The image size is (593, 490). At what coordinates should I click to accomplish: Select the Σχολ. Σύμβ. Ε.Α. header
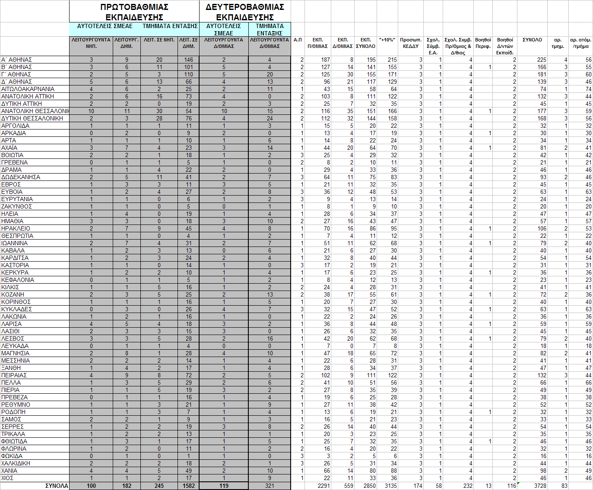pyautogui.click(x=433, y=46)
